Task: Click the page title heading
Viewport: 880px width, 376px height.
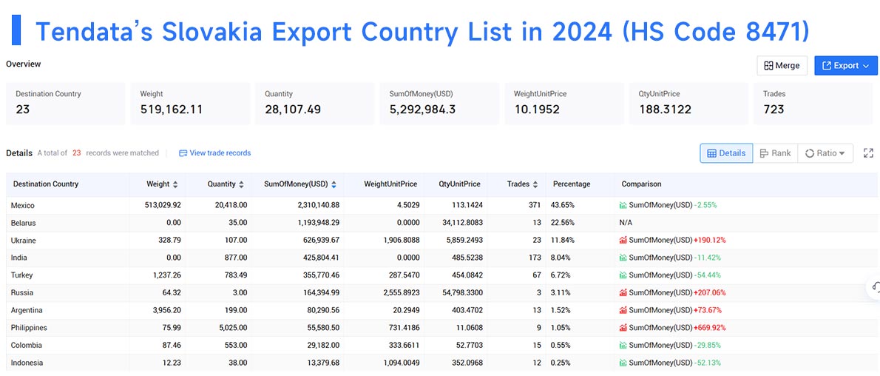Action: point(422,32)
